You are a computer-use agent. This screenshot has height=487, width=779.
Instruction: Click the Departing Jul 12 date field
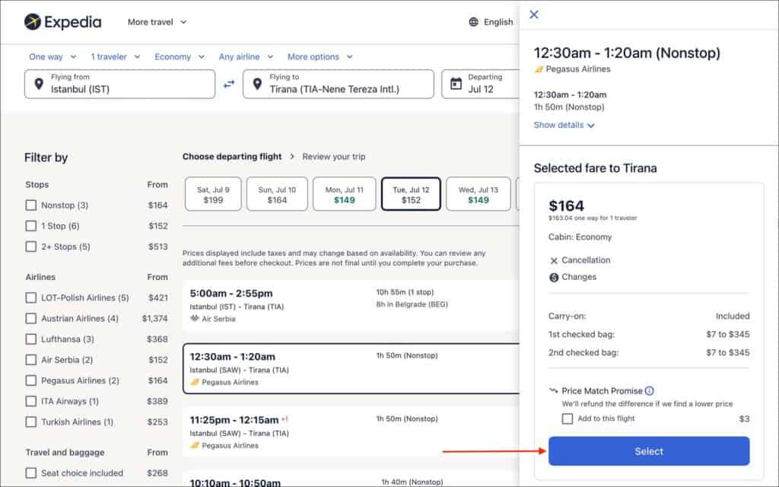pos(481,84)
